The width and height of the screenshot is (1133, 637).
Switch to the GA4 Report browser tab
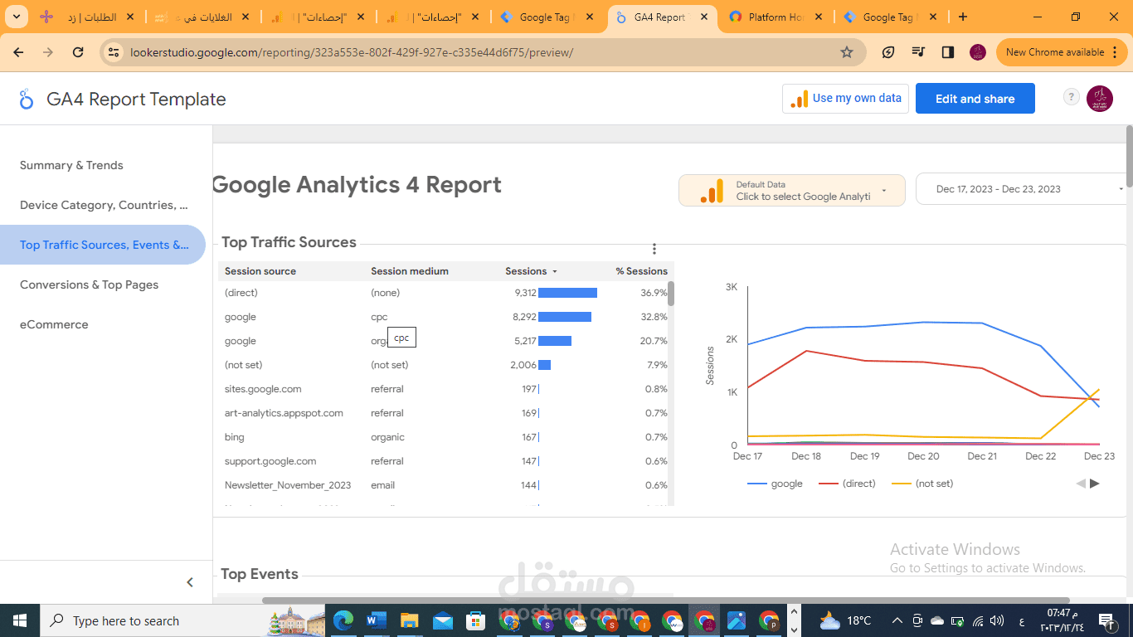pos(663,17)
